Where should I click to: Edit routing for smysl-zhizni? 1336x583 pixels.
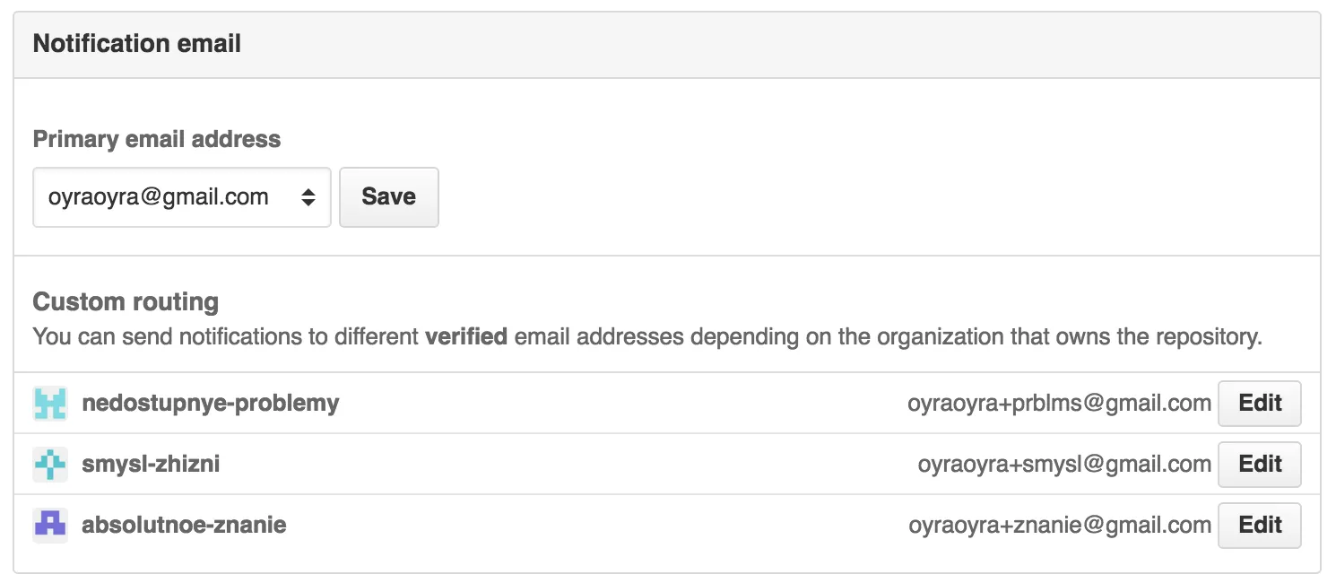click(x=1259, y=465)
